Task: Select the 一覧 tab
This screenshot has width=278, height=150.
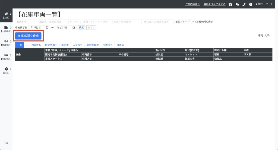Action: (20, 45)
